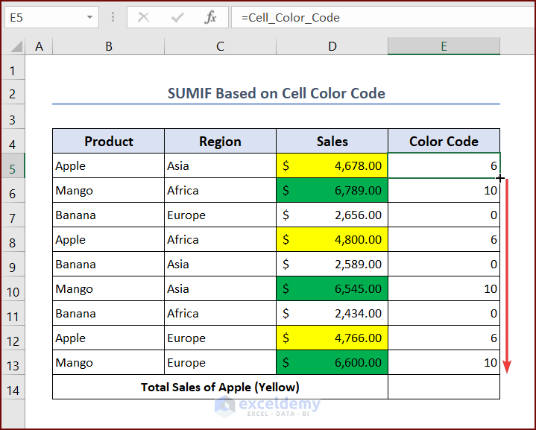Open the Name Box dropdown arrow
This screenshot has height=430, width=536.
89,17
